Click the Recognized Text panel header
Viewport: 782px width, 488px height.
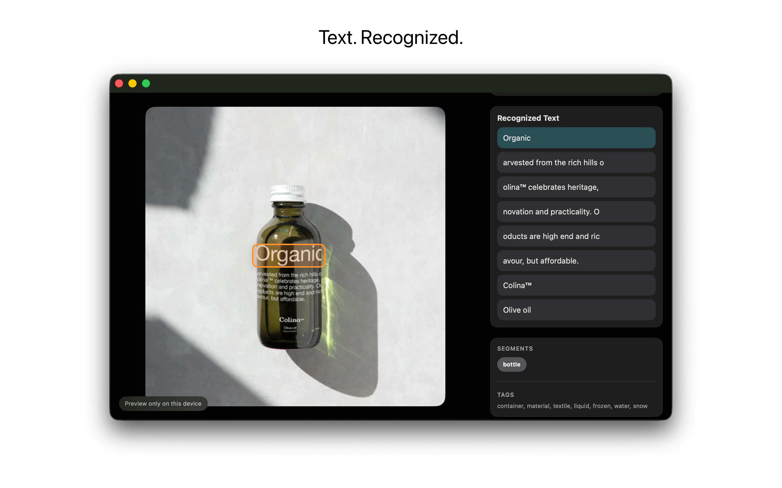(528, 118)
